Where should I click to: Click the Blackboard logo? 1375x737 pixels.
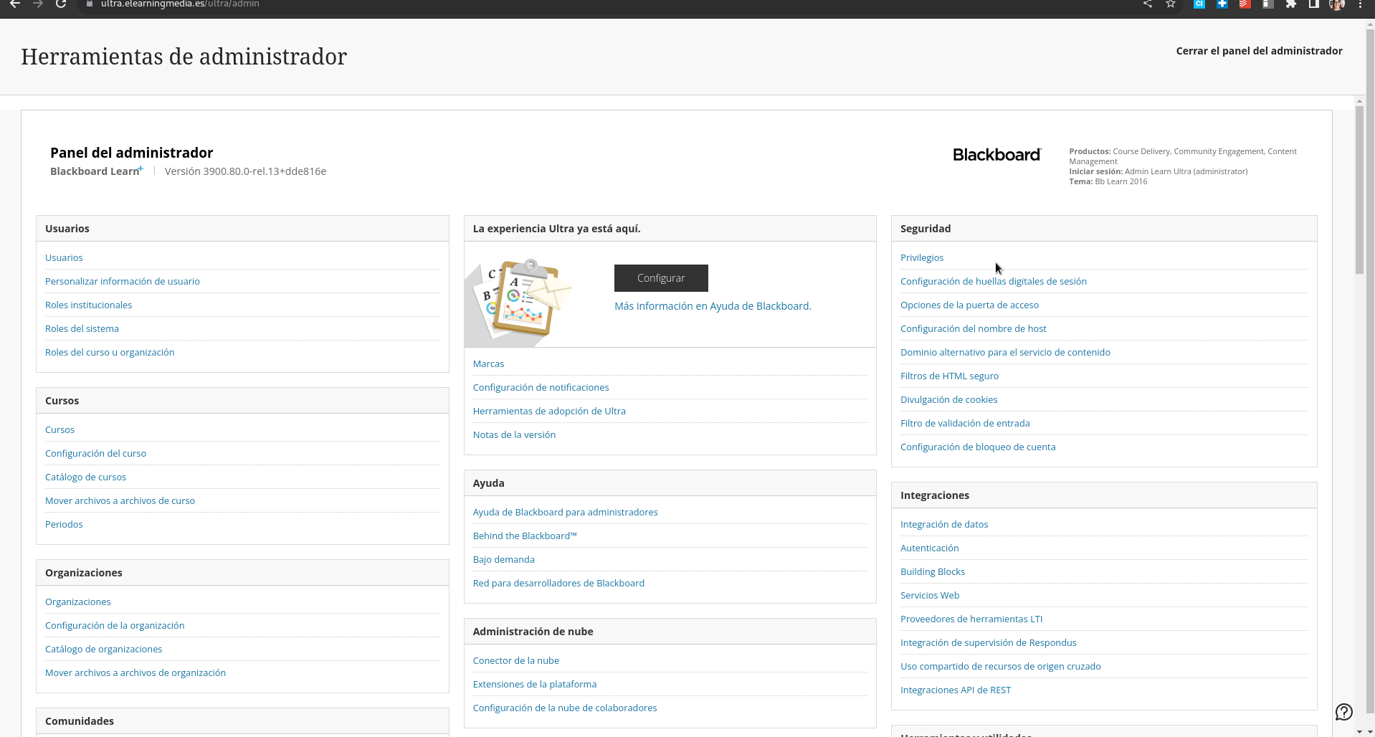[x=996, y=155]
